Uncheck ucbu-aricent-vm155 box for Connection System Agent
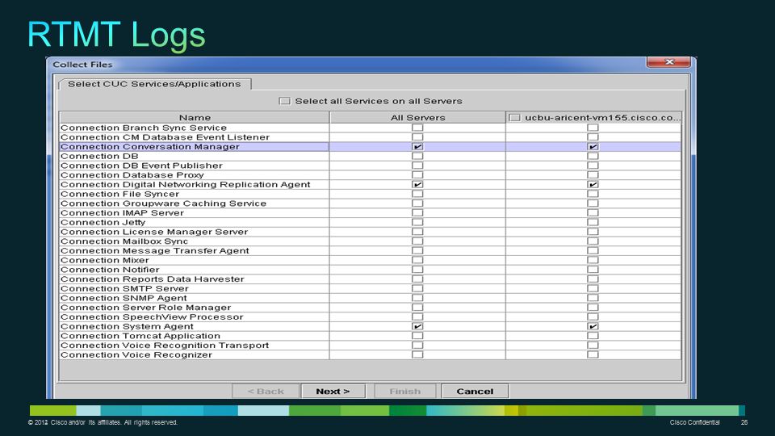The height and width of the screenshot is (436, 775). 593,326
